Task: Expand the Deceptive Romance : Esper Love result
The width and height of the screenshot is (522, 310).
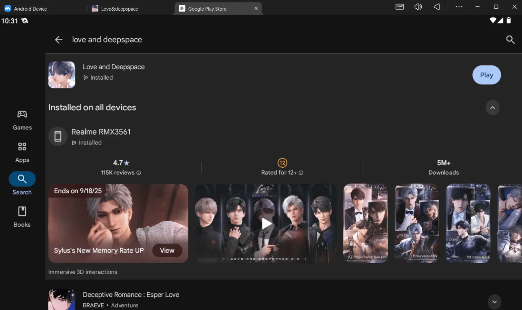Action: coord(494,302)
